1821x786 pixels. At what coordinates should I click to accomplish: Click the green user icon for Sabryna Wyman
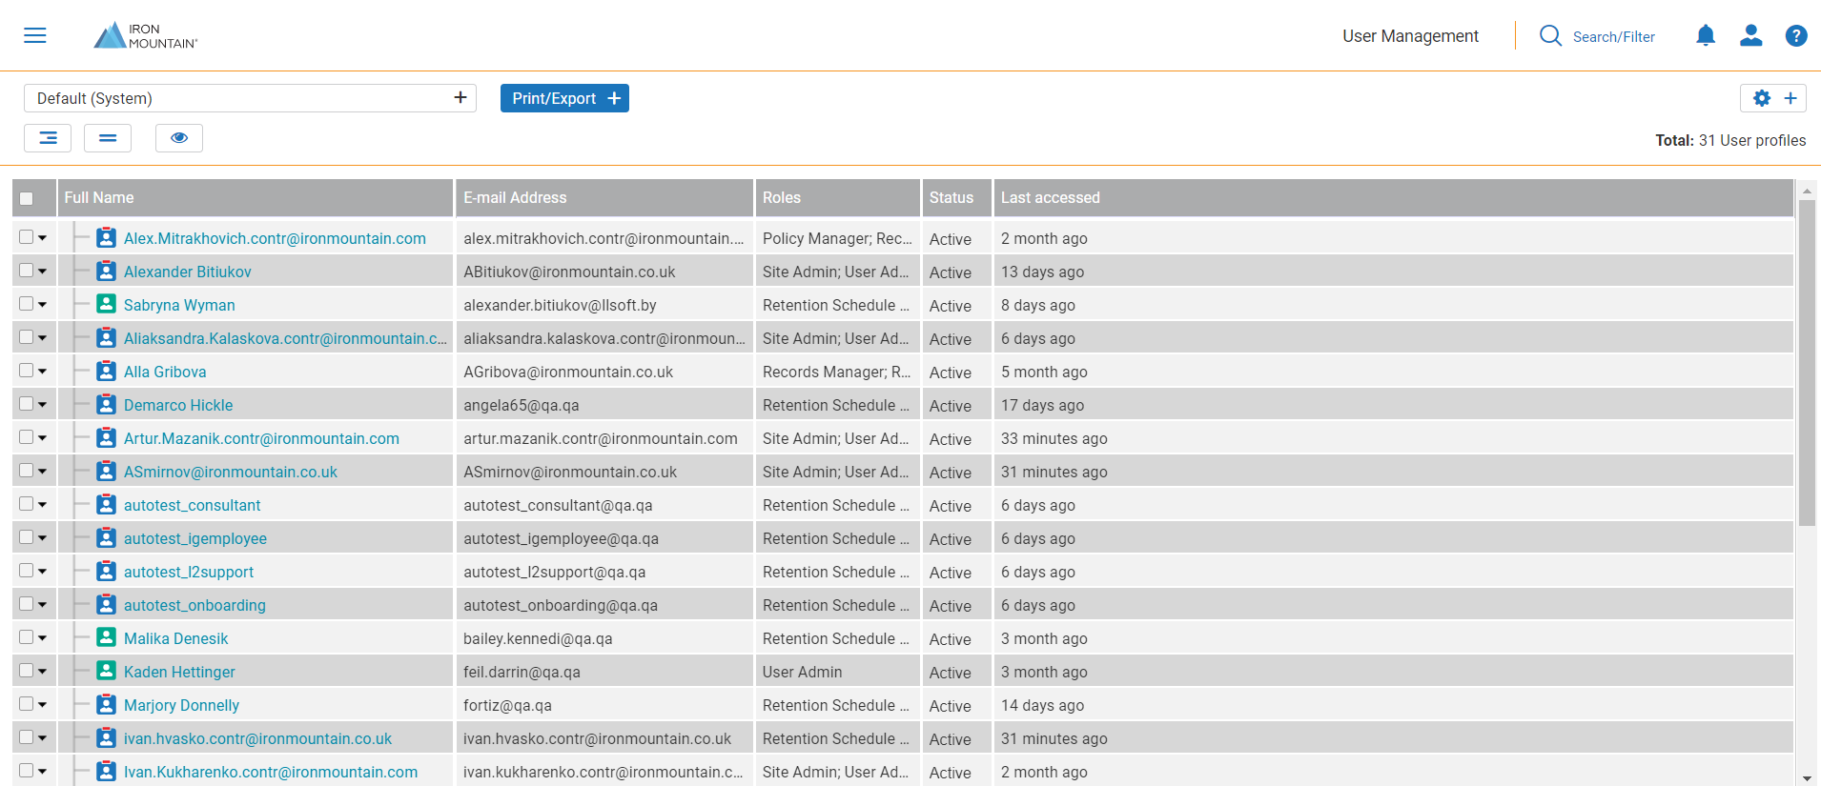107,305
